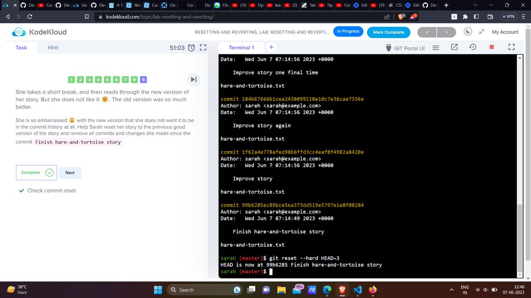The width and height of the screenshot is (531, 298).
Task: Click the Check commit reset verification checkmark
Action: click(21, 191)
